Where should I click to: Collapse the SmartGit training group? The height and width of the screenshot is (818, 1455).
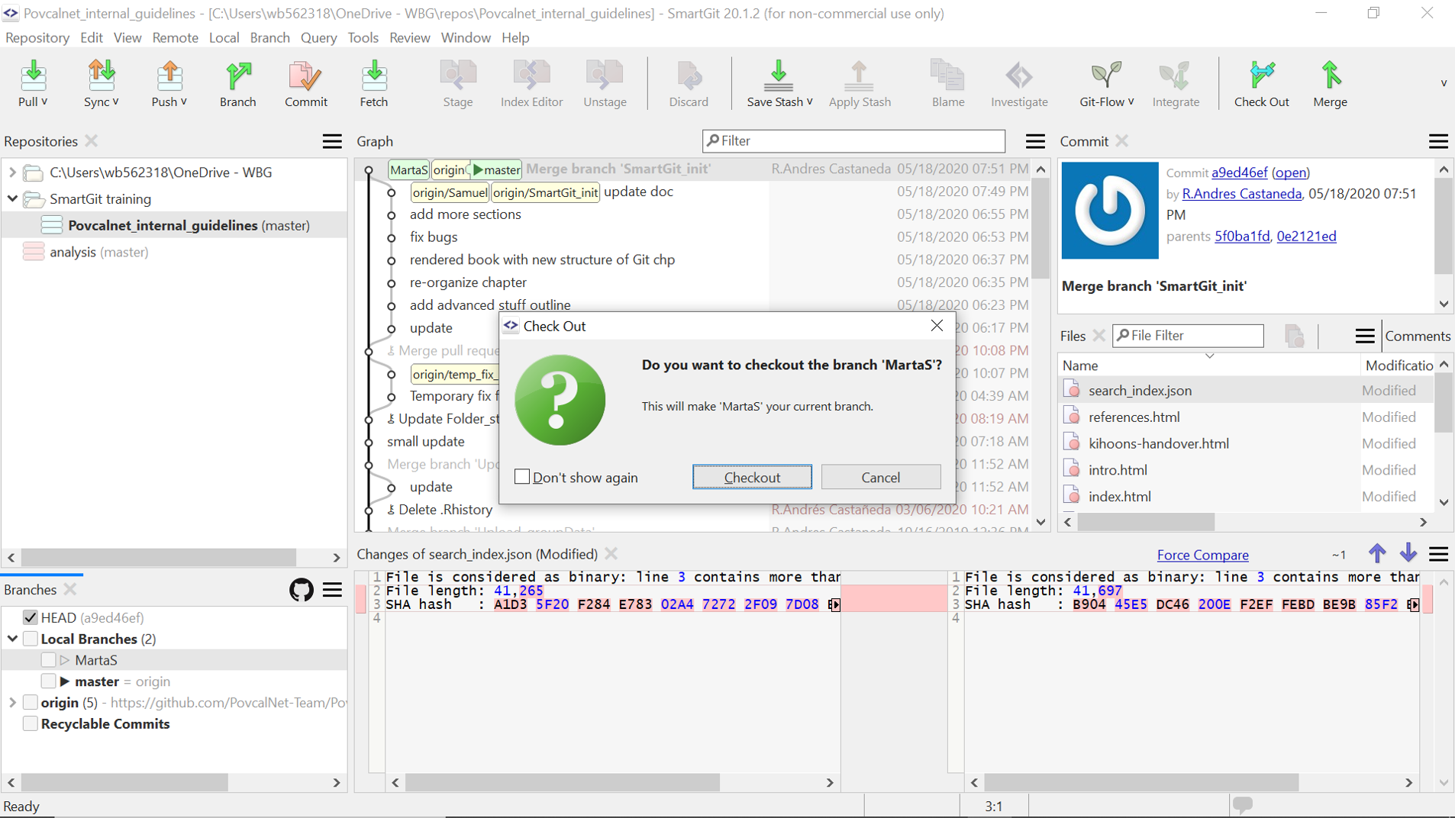pyautogui.click(x=12, y=199)
